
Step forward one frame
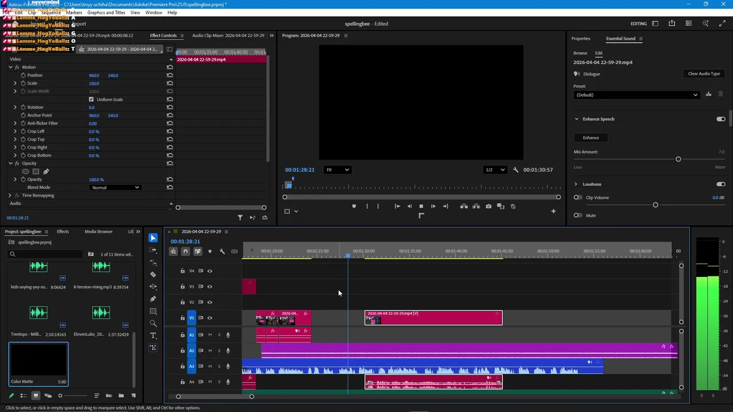click(433, 206)
